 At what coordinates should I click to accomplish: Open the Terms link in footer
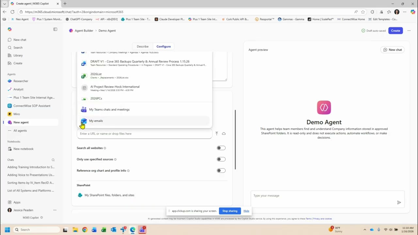pos(309,219)
